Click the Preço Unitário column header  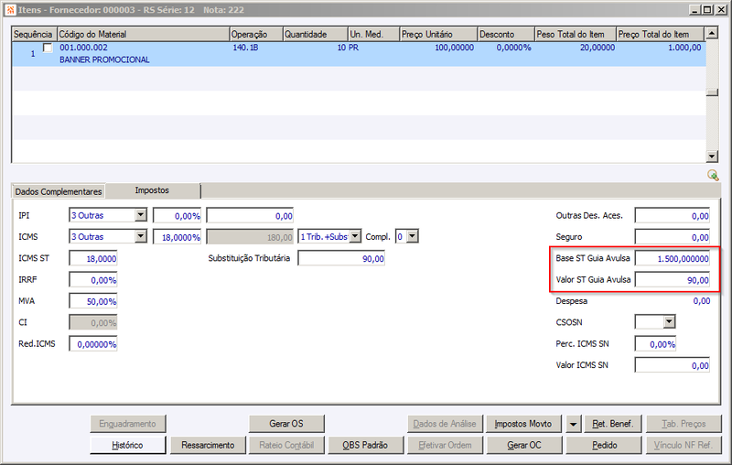tap(438, 34)
